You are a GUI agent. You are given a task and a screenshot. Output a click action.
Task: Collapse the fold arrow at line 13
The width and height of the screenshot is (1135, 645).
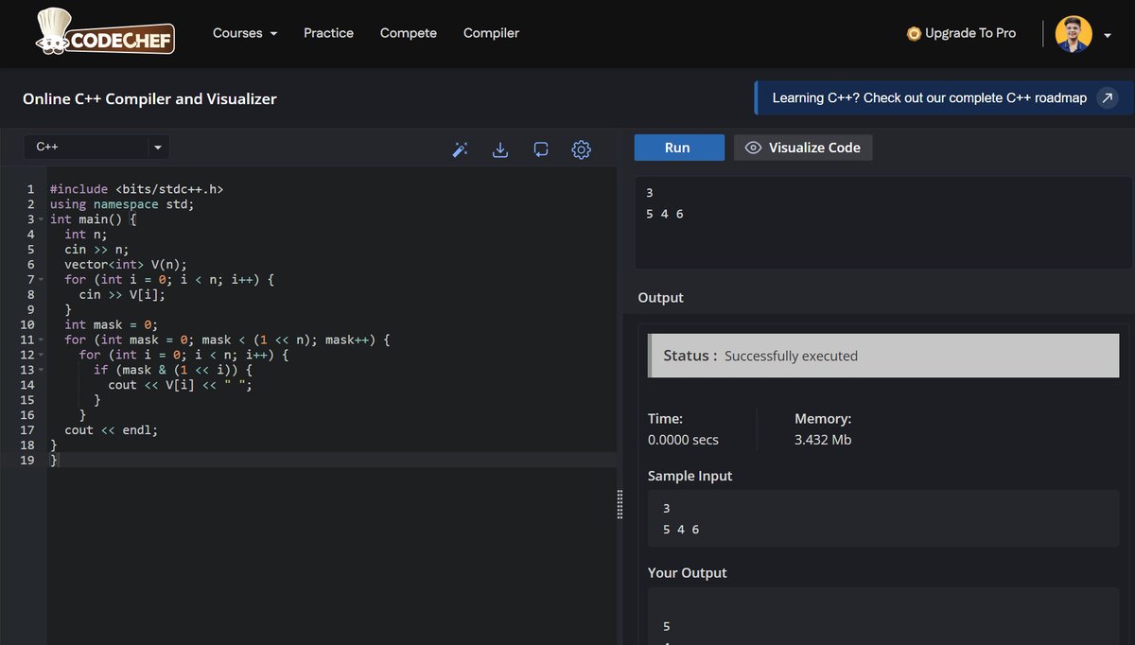(x=42, y=370)
